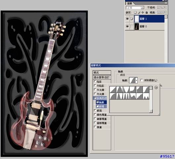Hide layer 圖層 0 with its eye icon
The image size is (175, 159).
pyautogui.click(x=127, y=26)
